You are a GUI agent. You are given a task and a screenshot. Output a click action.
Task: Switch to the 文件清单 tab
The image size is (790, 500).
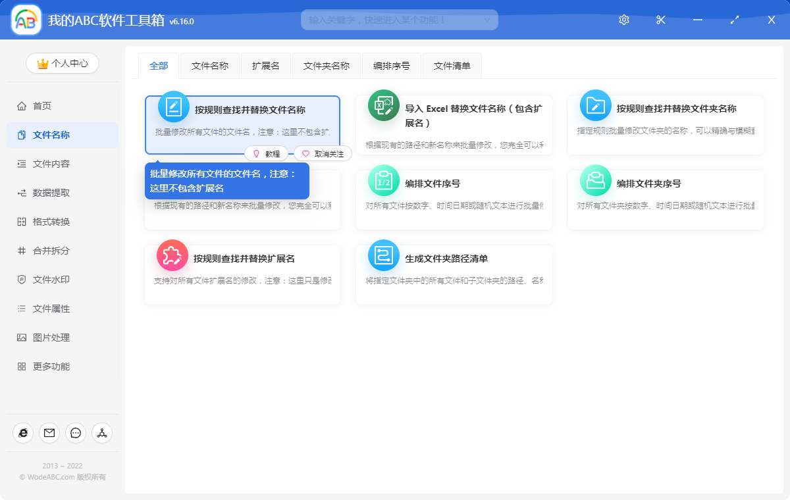click(452, 65)
